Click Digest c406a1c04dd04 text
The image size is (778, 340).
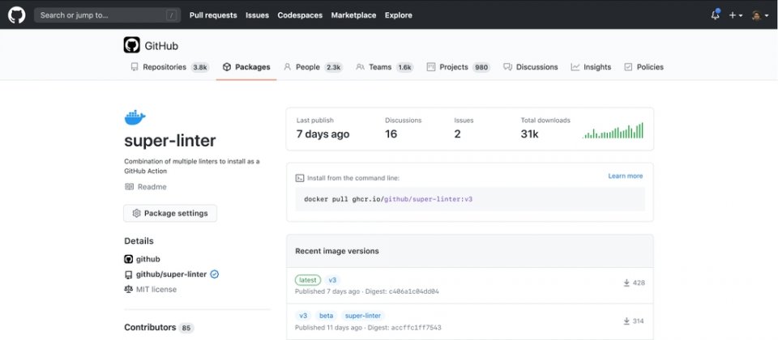click(401, 291)
